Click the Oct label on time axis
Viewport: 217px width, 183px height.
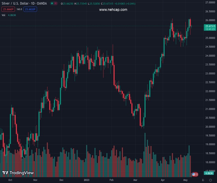pos(11,180)
